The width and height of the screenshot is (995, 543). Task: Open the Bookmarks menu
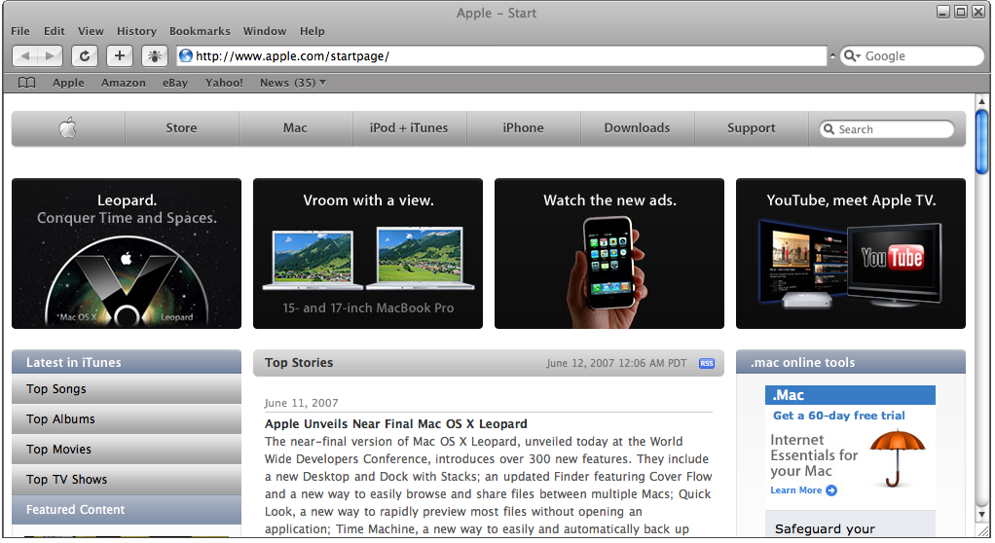pyautogui.click(x=200, y=31)
